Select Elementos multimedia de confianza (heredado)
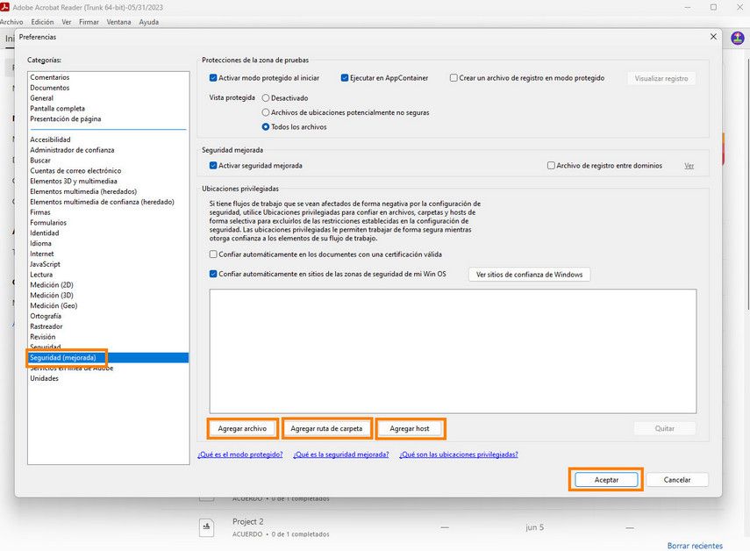The width and height of the screenshot is (750, 551). pos(102,202)
